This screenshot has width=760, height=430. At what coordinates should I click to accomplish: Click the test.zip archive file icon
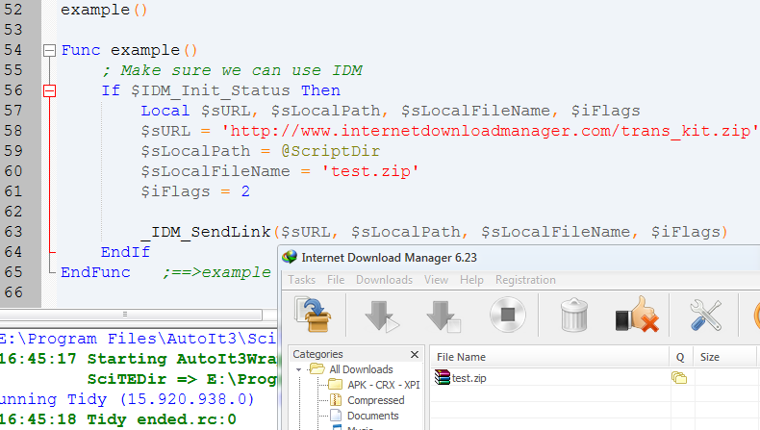pyautogui.click(x=442, y=377)
